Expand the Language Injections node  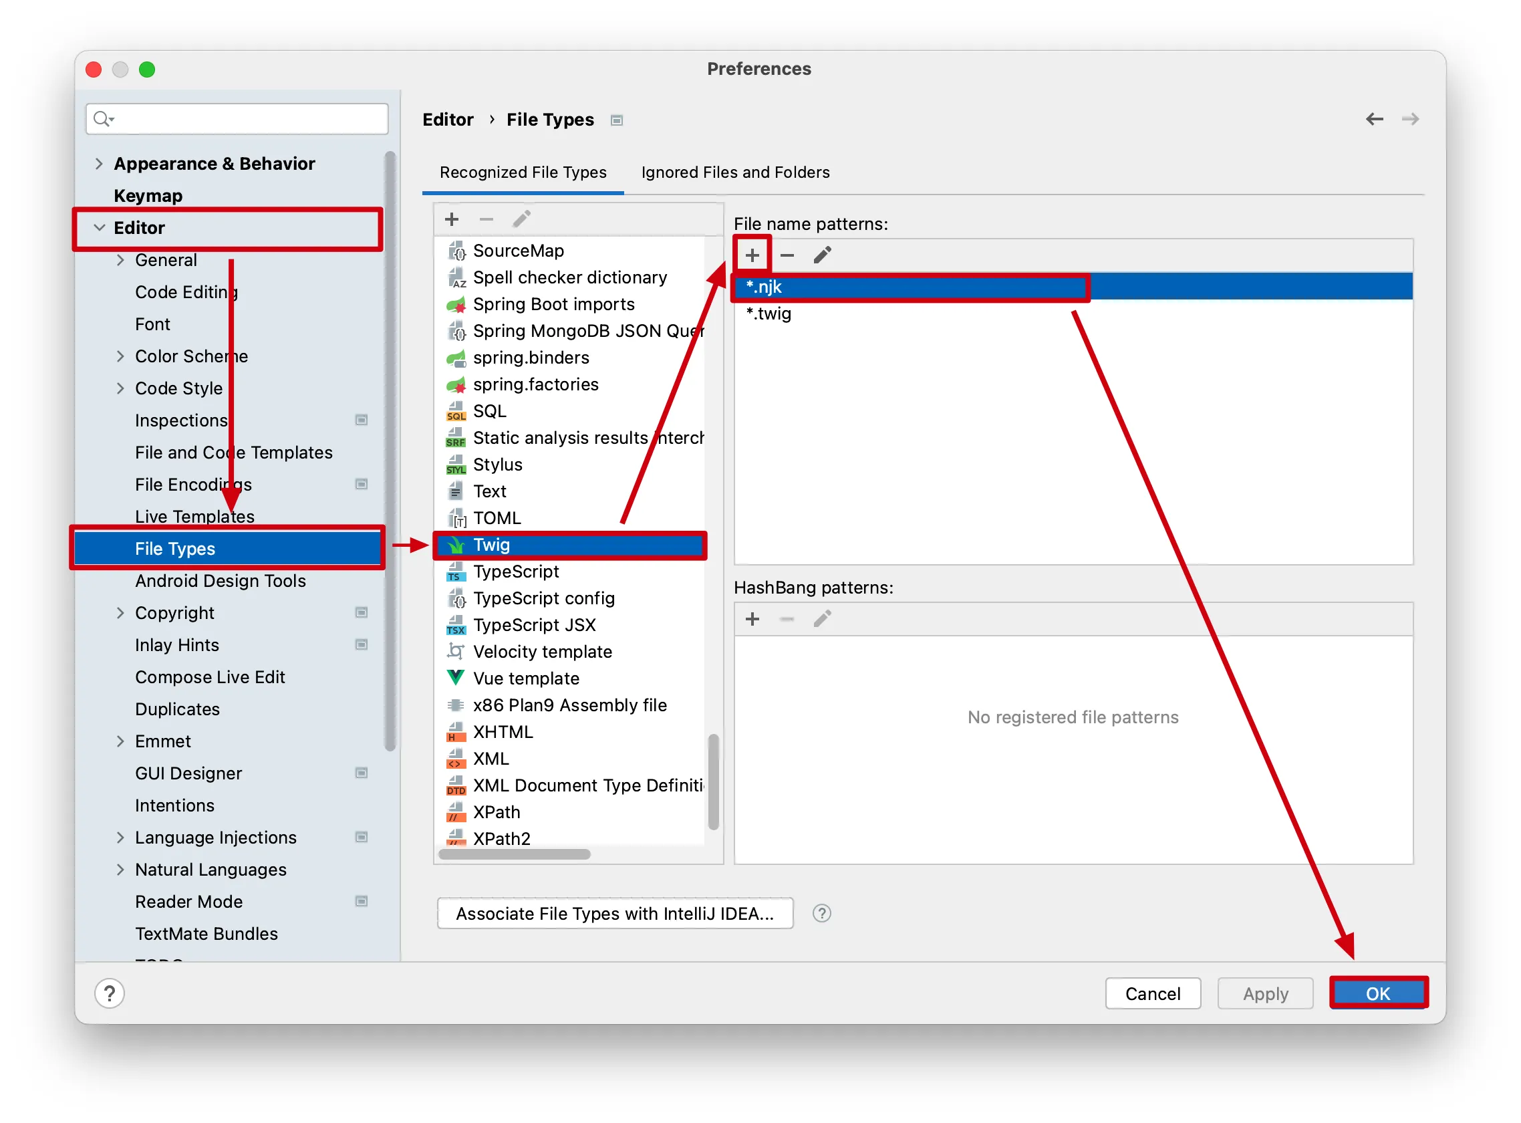tap(120, 838)
